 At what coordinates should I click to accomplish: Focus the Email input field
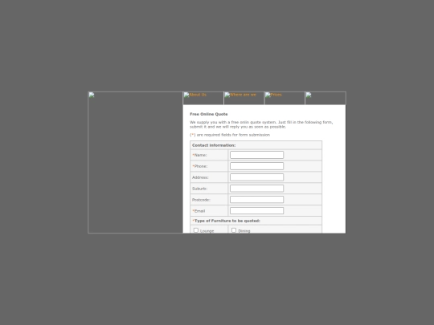[256, 210]
